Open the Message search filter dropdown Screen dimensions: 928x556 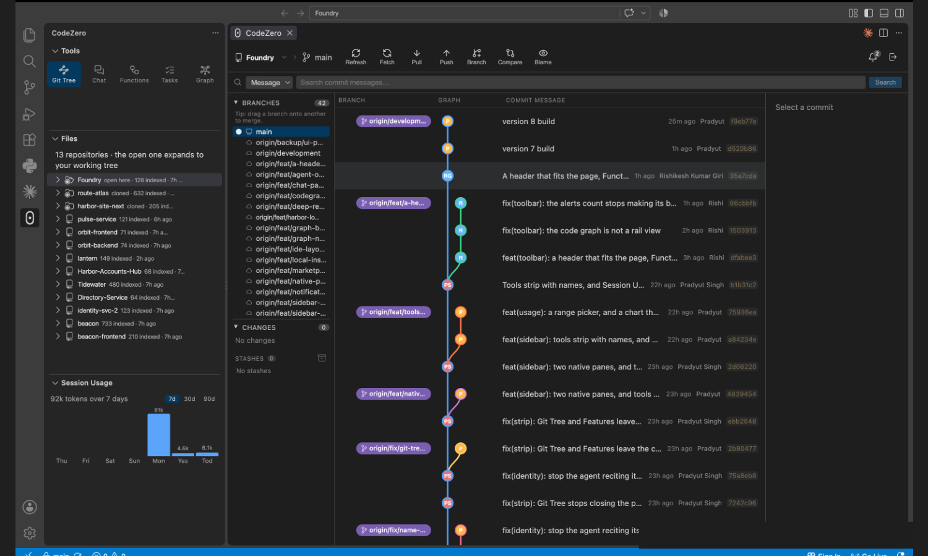click(270, 83)
